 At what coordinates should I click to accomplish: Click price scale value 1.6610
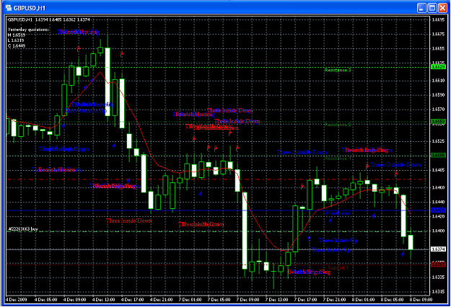[x=438, y=81]
